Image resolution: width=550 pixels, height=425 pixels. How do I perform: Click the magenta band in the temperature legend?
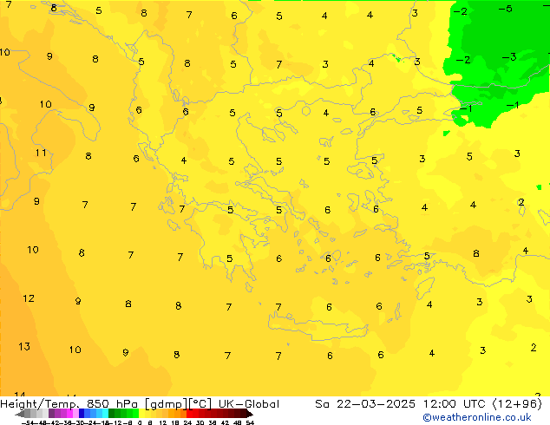coord(69,414)
